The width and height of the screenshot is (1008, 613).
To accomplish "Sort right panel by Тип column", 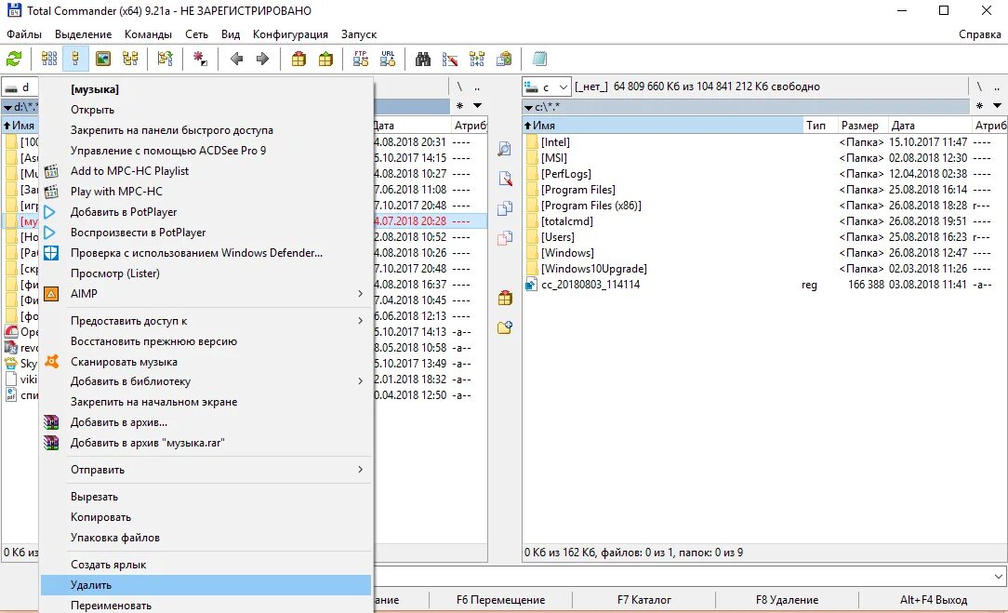I will (819, 126).
